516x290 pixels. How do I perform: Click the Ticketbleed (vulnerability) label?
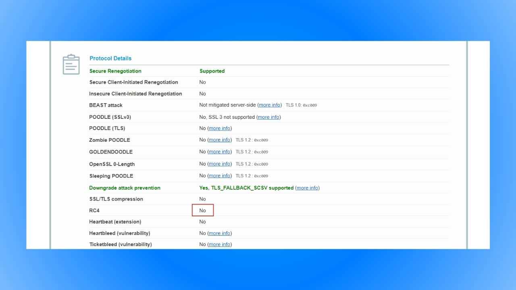121,244
